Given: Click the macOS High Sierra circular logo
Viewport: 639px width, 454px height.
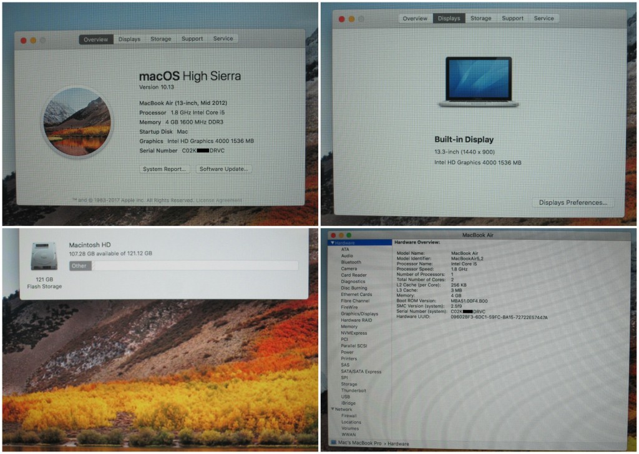Looking at the screenshot, I should click(77, 122).
